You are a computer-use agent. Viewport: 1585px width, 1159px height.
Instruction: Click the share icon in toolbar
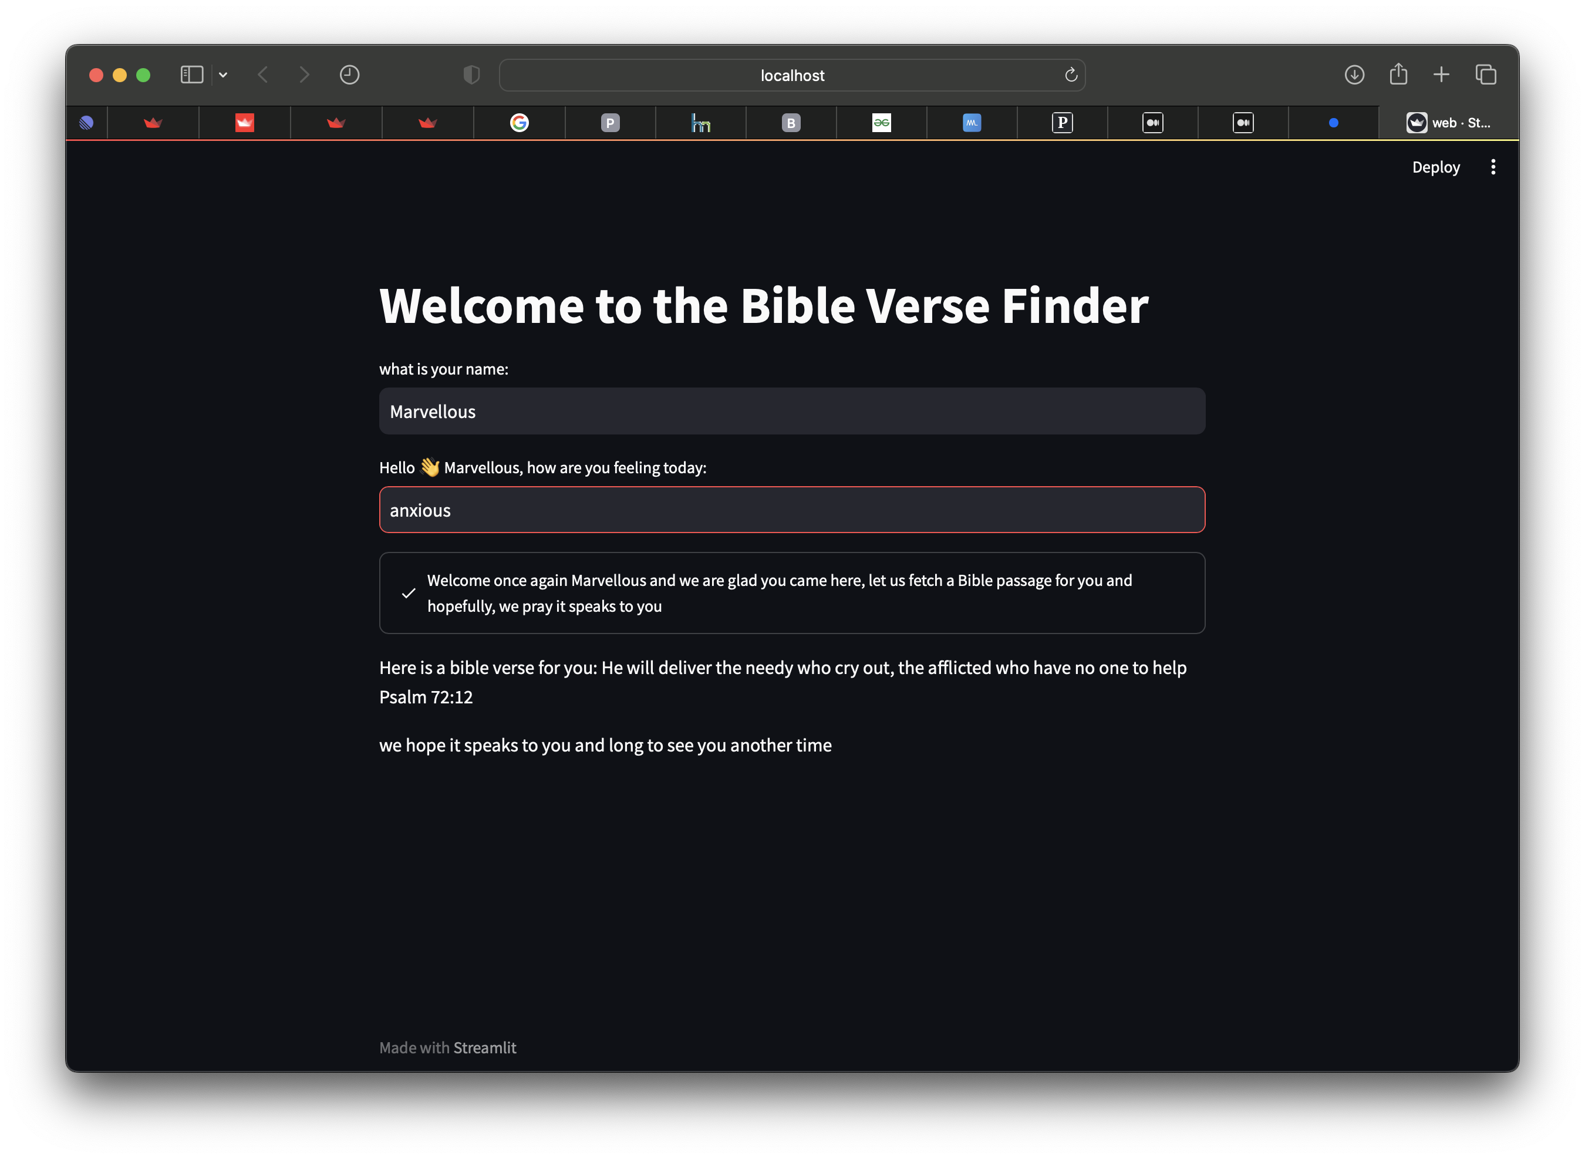1398,75
